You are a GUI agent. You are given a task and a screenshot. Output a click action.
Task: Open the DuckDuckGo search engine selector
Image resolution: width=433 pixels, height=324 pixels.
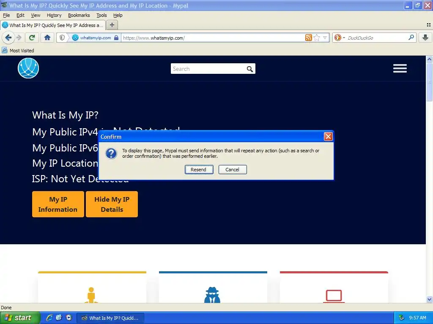340,38
